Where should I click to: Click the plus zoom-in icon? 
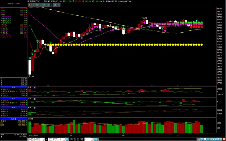(x=211, y=139)
